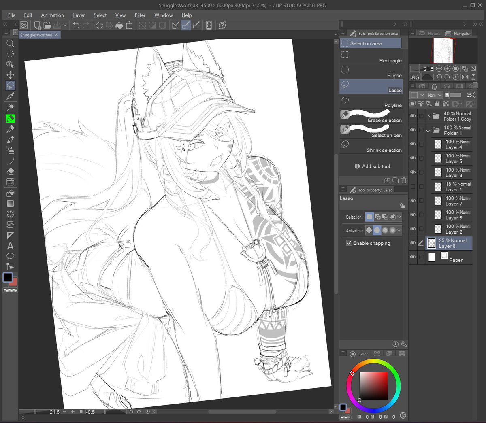Open a file with folder icon

(47, 26)
